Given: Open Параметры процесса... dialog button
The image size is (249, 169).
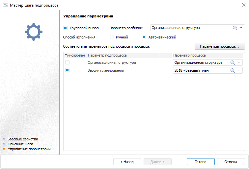Looking at the screenshot, I should [x=219, y=46].
